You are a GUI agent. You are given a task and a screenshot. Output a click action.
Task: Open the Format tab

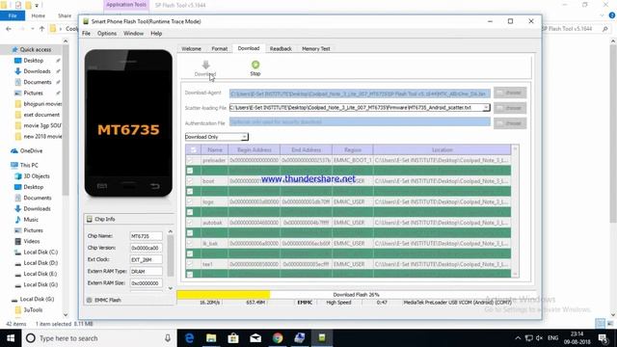[219, 49]
